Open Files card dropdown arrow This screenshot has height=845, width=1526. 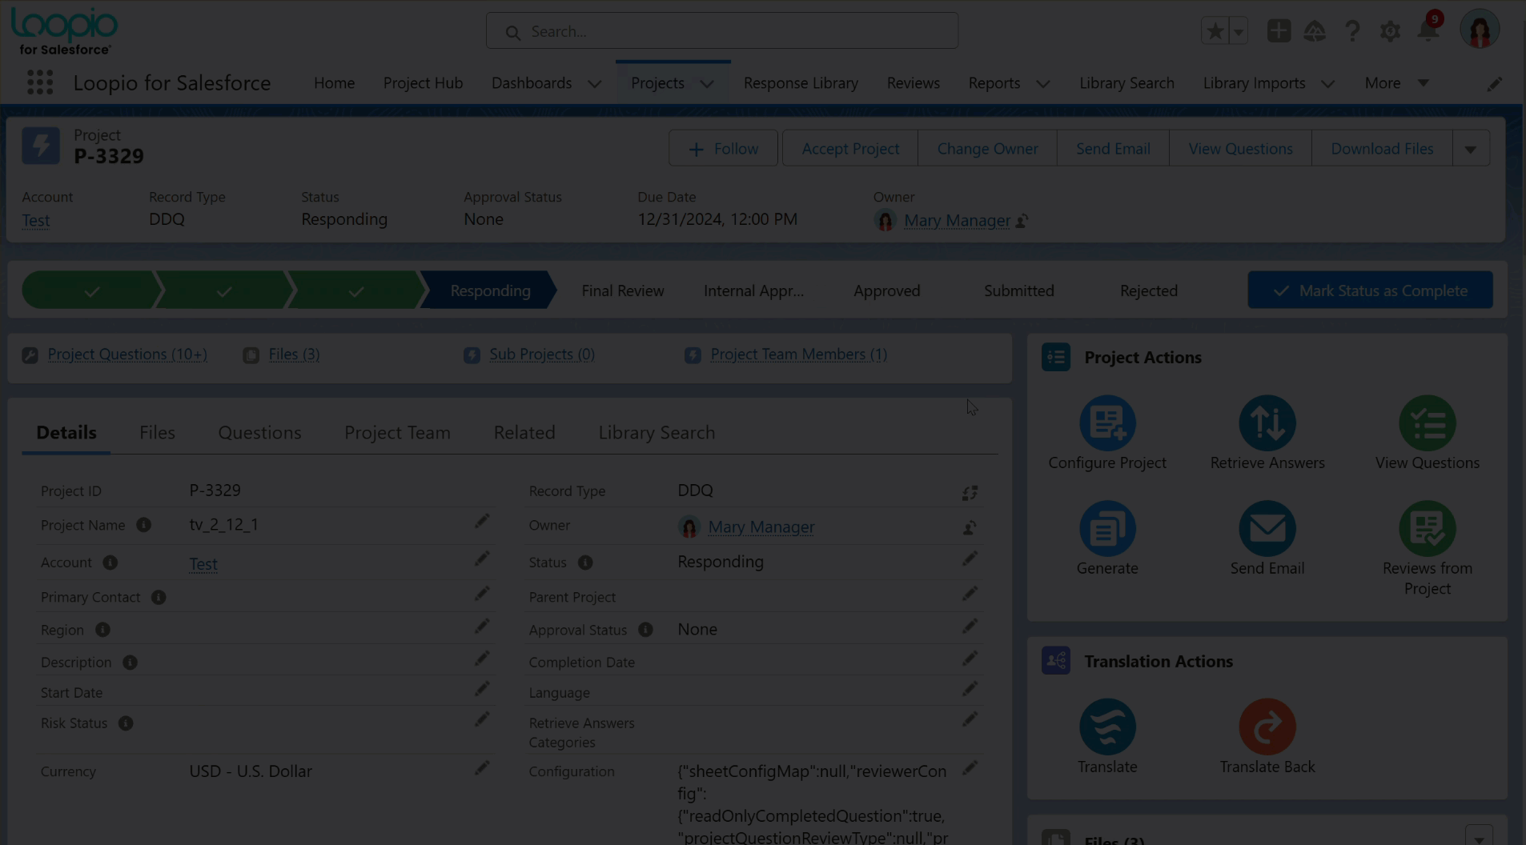coord(1479,836)
